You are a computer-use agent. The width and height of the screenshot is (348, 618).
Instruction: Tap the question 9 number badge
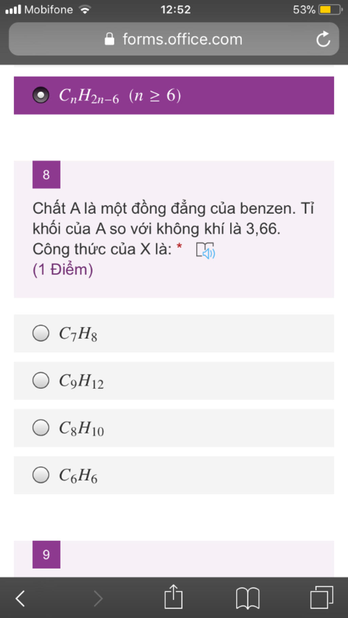click(x=47, y=555)
